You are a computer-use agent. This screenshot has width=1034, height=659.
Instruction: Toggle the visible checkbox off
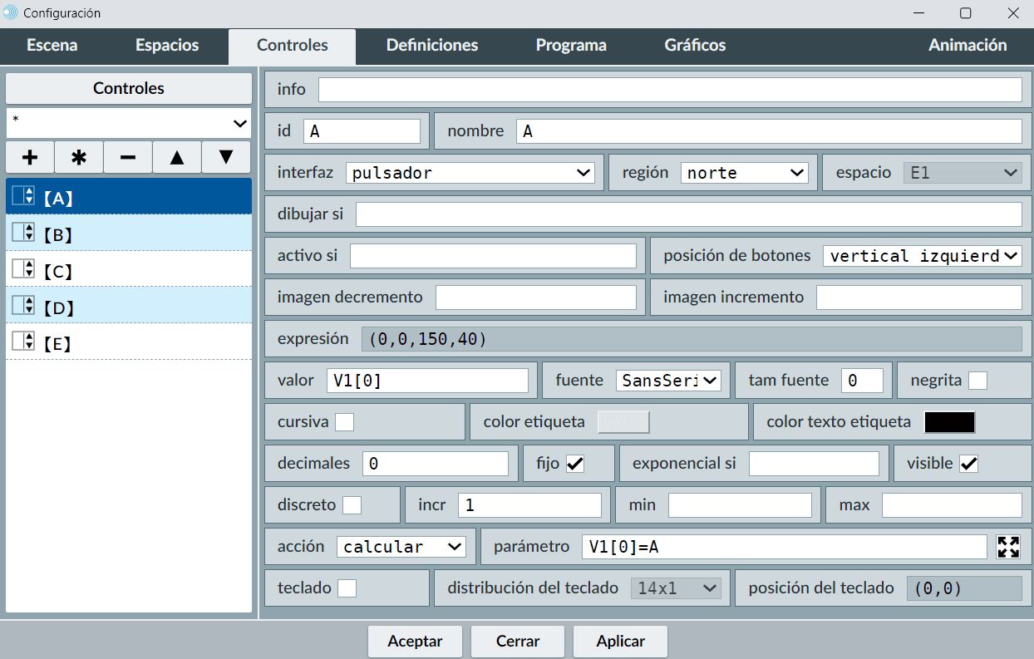click(x=968, y=464)
